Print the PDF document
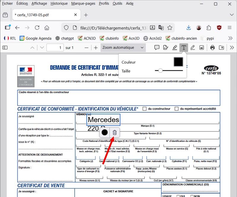The width and height of the screenshot is (237, 197). coord(212,48)
